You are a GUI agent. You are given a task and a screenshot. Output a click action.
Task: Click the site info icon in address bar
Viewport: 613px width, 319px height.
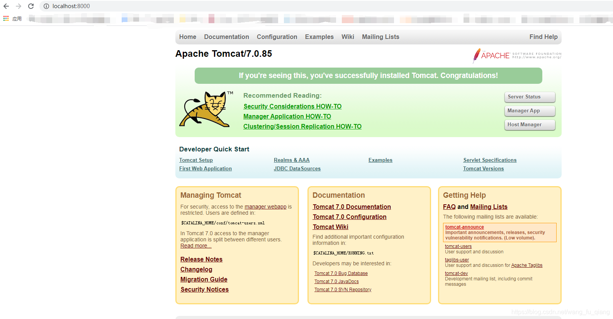coord(46,6)
